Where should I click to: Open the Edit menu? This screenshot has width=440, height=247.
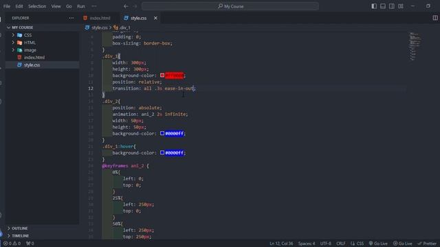19,6
